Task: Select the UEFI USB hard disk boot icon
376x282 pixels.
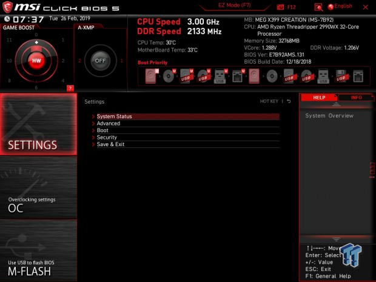Action: [186, 76]
